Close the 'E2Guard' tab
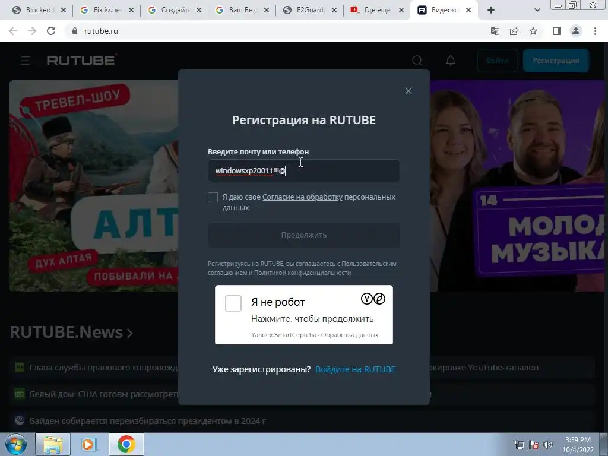This screenshot has width=608, height=456. click(334, 11)
